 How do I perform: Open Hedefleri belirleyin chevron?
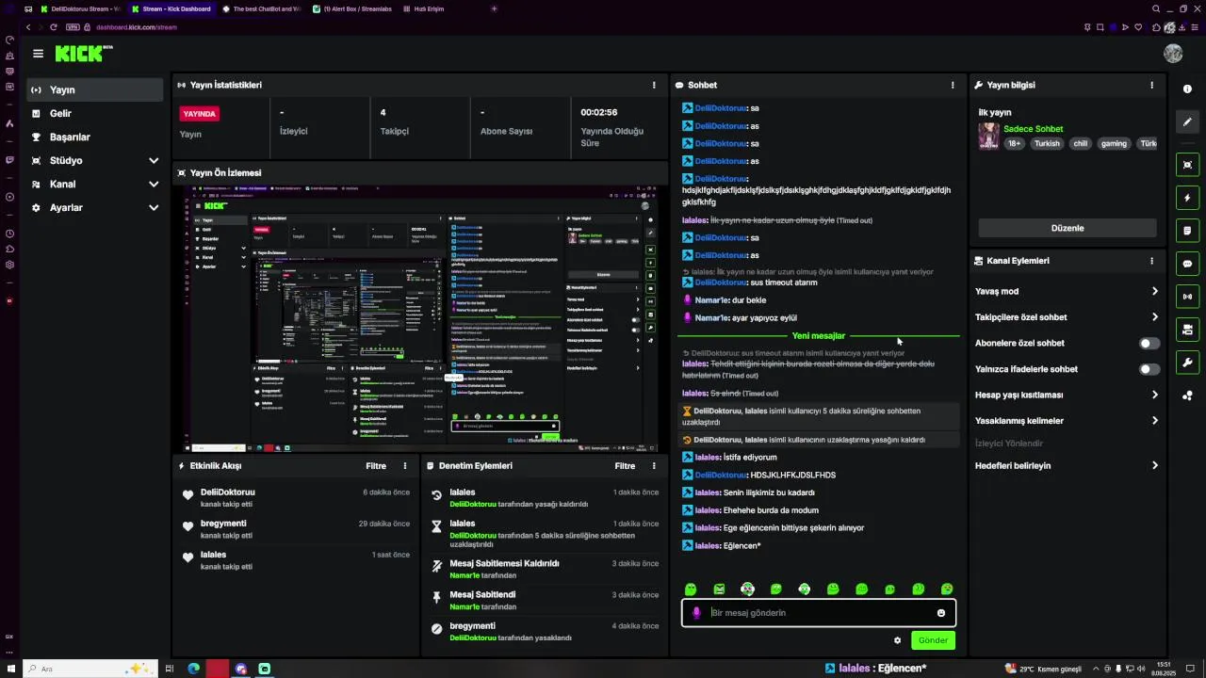(x=1154, y=465)
